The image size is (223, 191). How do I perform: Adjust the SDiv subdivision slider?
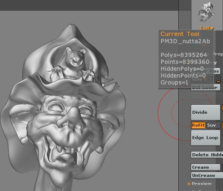click(x=206, y=79)
